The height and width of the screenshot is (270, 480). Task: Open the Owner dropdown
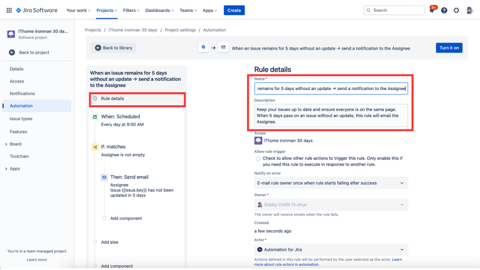tap(331, 205)
